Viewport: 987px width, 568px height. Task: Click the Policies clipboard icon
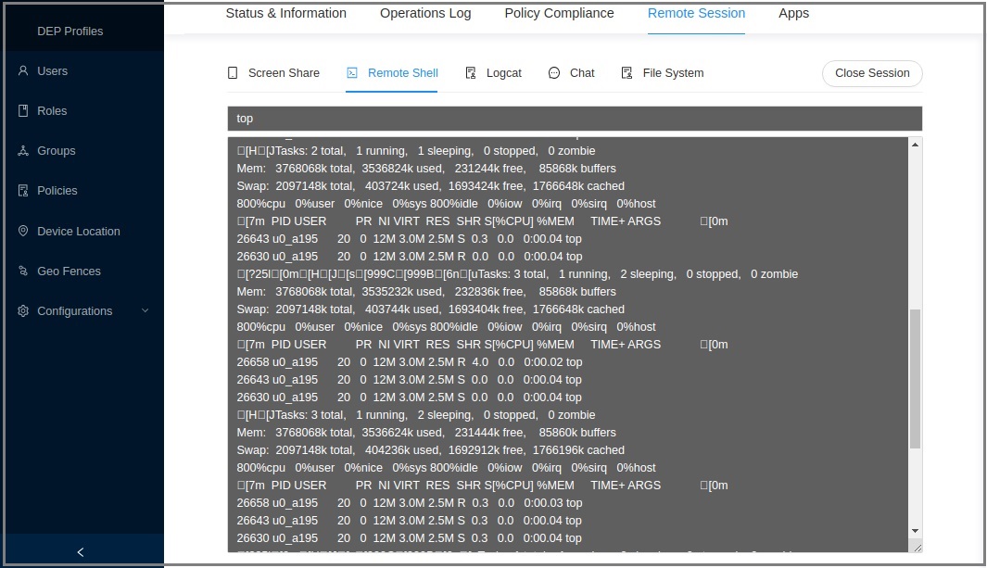pyautogui.click(x=23, y=191)
